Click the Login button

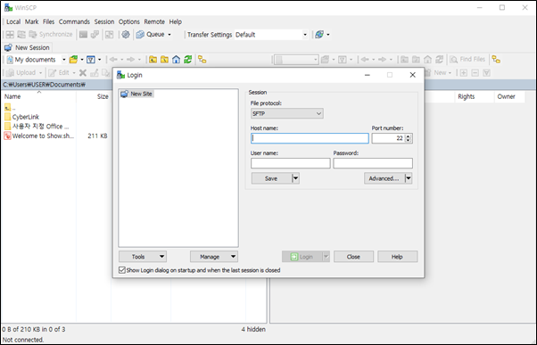[302, 257]
